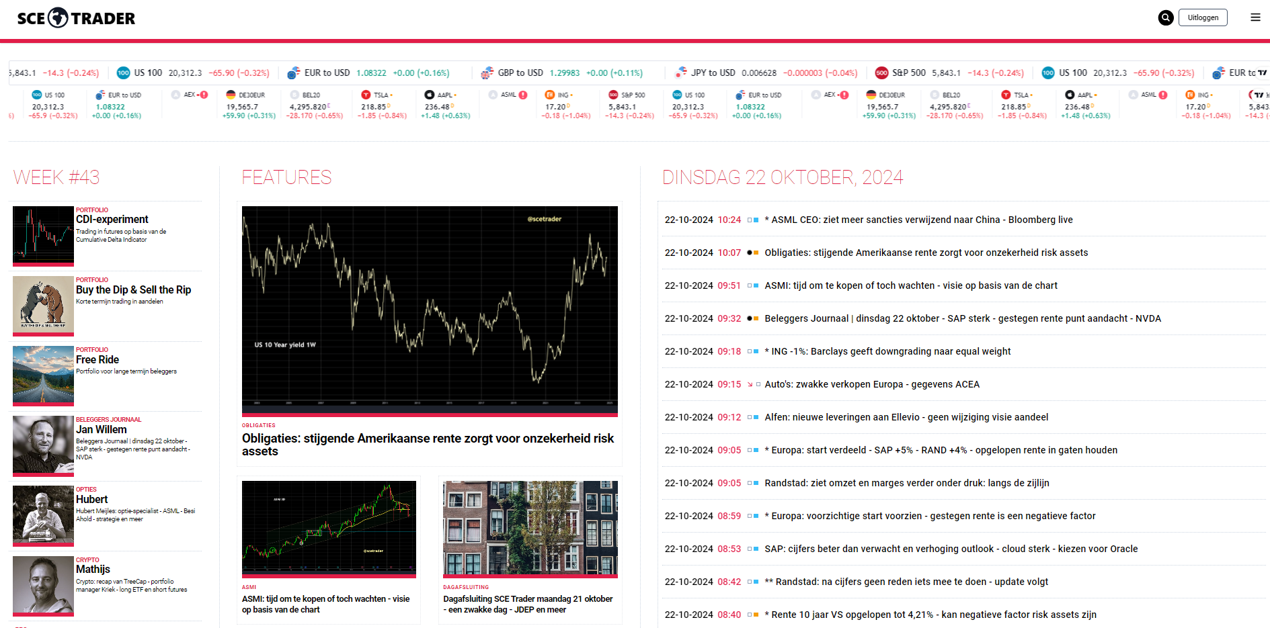Click the ASMI category label under Features
Viewport: 1270px width, 628px height.
(x=249, y=588)
